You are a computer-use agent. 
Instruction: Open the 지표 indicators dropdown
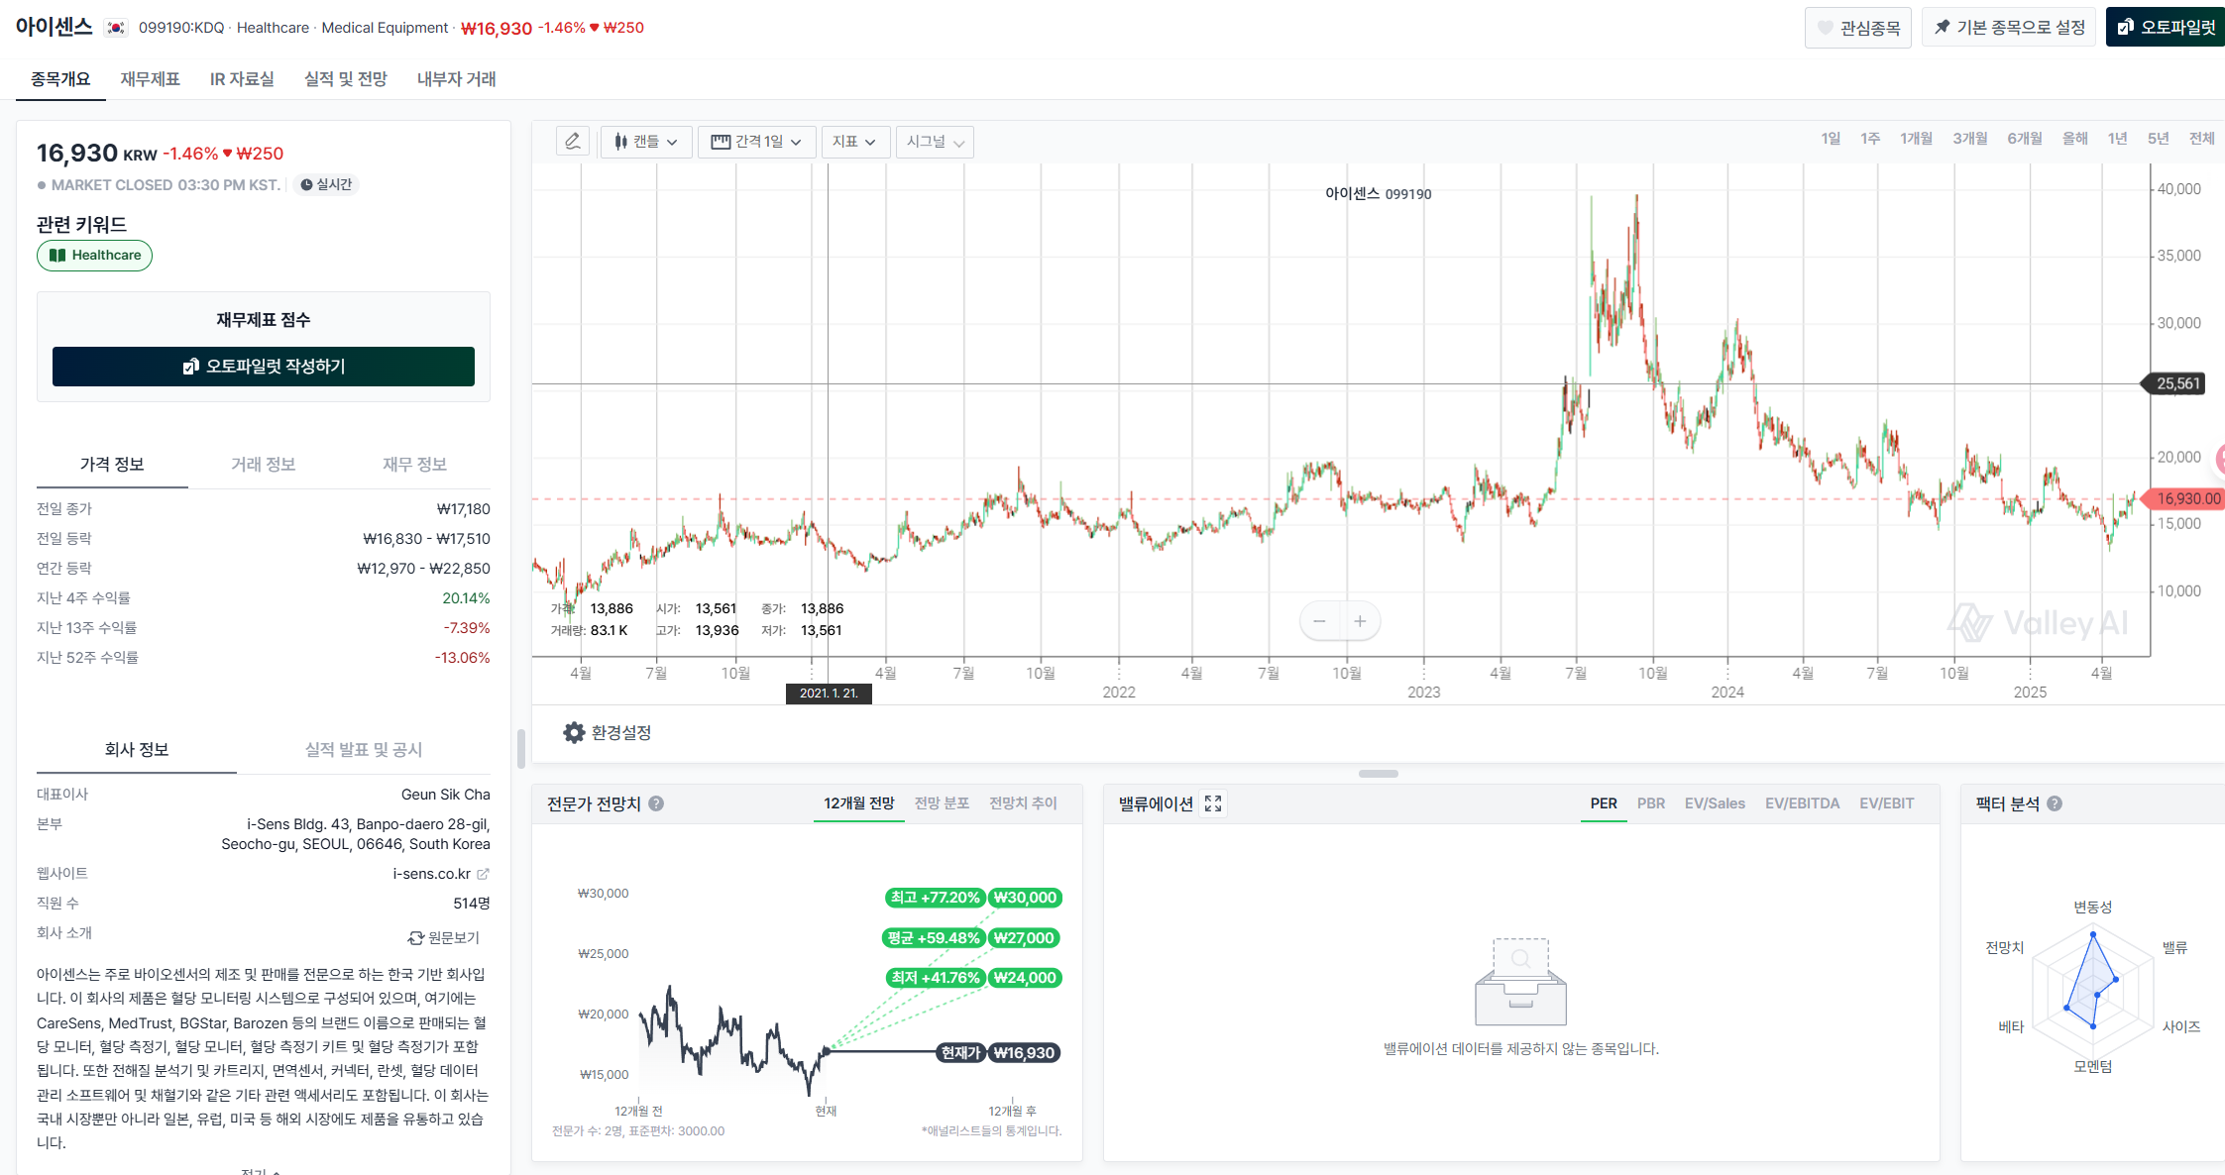pyautogui.click(x=855, y=142)
